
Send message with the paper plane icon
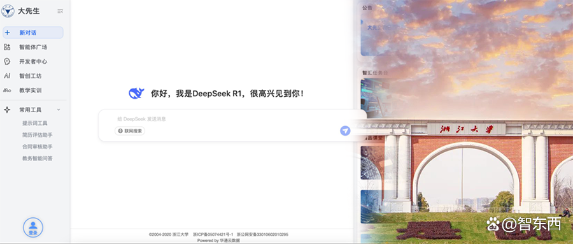click(x=345, y=131)
